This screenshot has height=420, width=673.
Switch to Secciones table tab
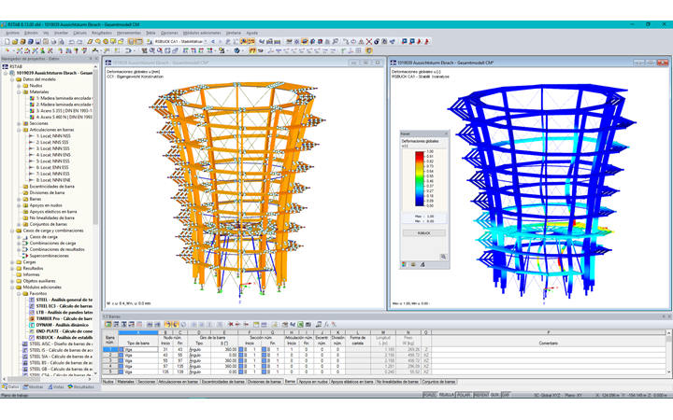(x=147, y=382)
